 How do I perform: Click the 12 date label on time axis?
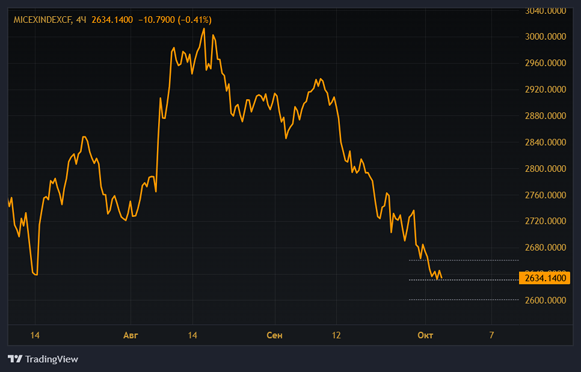[336, 335]
